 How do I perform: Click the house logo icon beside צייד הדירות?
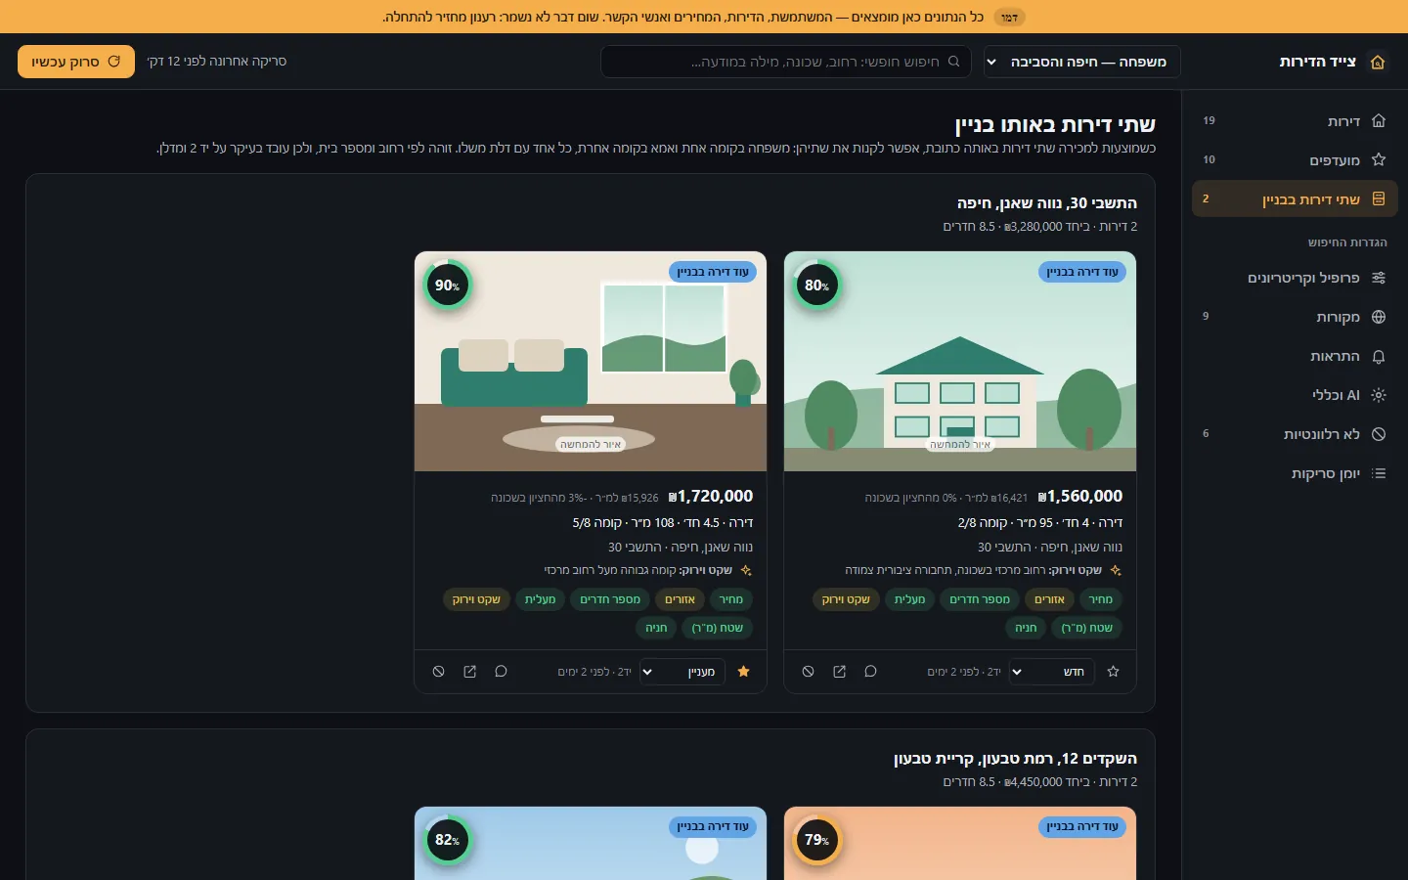[x=1378, y=62]
